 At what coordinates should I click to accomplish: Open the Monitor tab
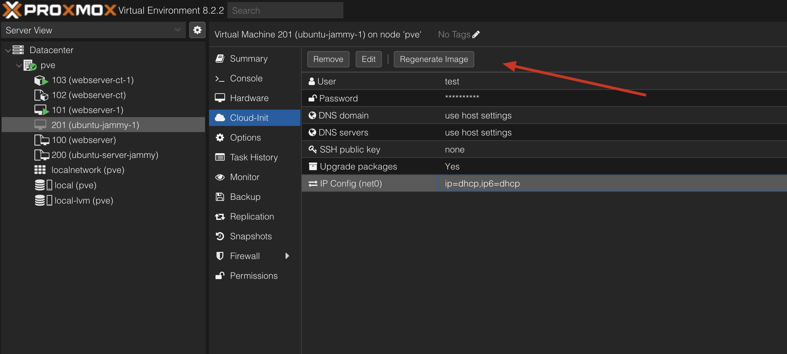pos(255,177)
